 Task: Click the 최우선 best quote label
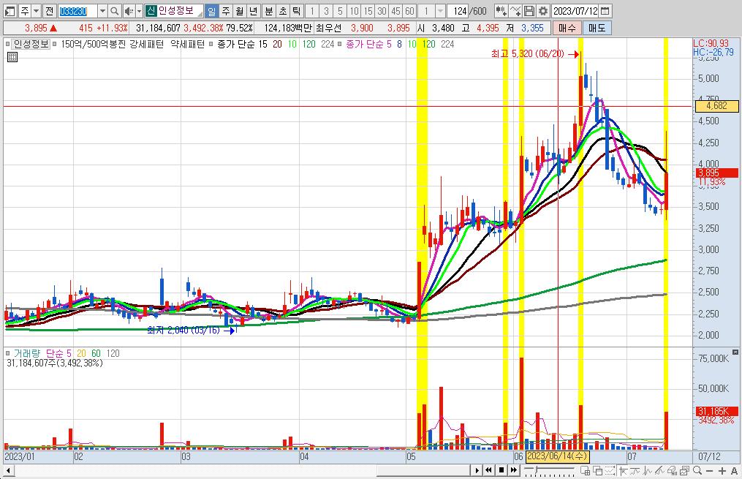click(x=328, y=28)
